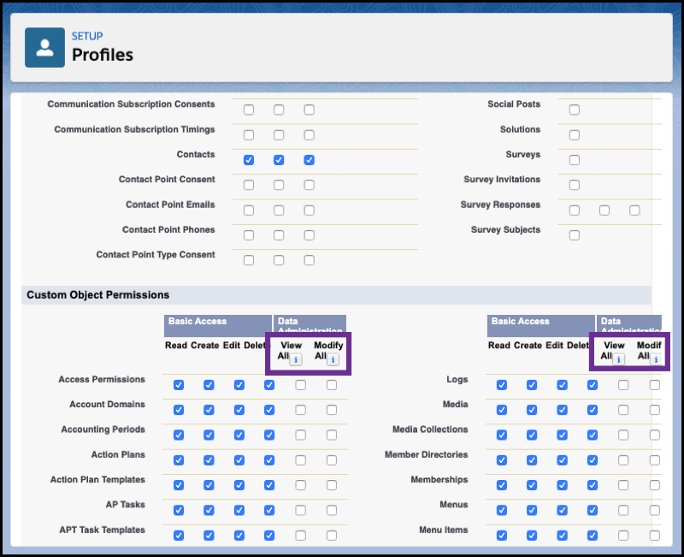
Task: Enable Modify All for Accounting Periods
Action: click(332, 435)
